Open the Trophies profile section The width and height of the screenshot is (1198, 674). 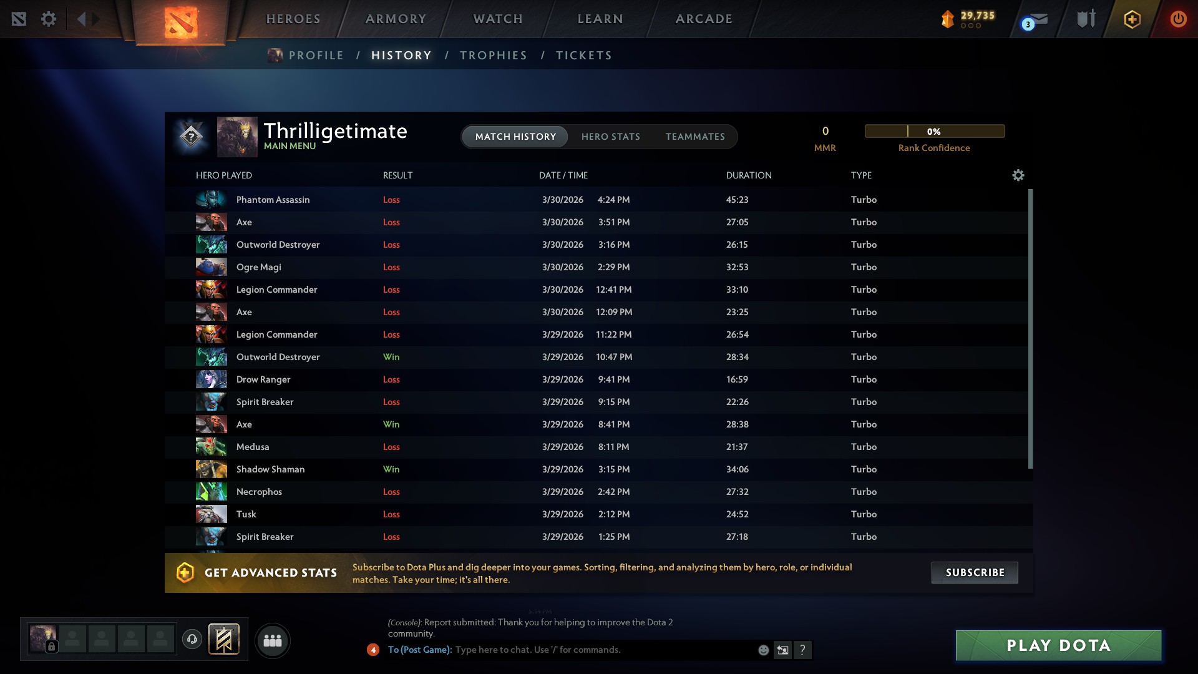(x=493, y=56)
